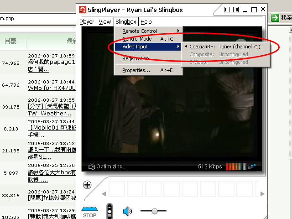Click the Optimizing status TV icon
Screen dimensions: 292x219
coord(92,167)
